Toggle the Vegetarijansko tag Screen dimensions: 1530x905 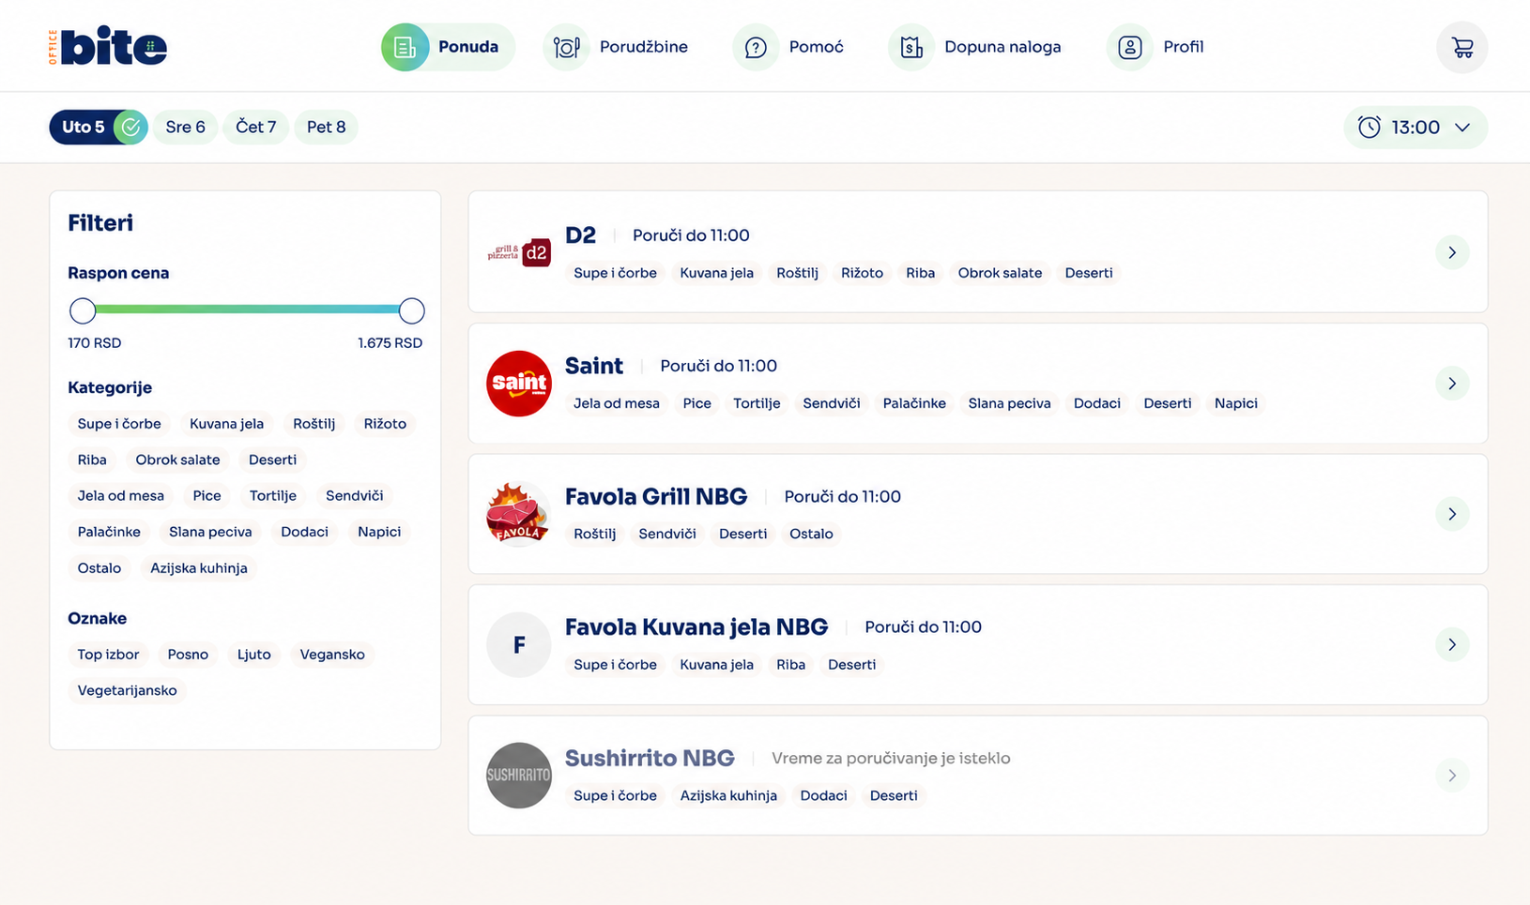[x=128, y=690]
